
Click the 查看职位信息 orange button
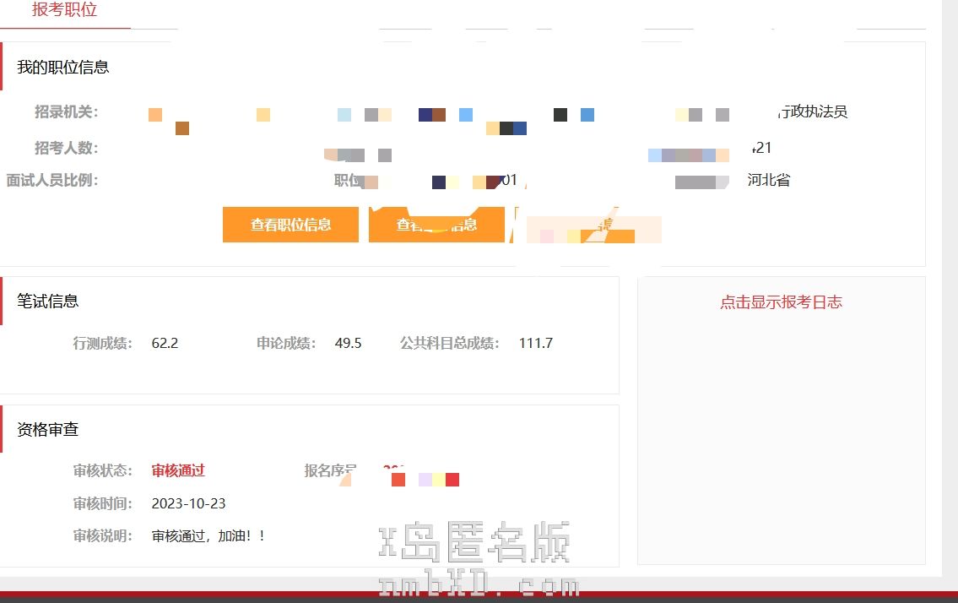290,225
